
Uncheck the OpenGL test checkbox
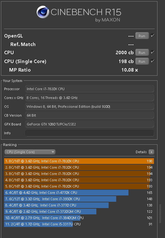(x=152, y=36)
